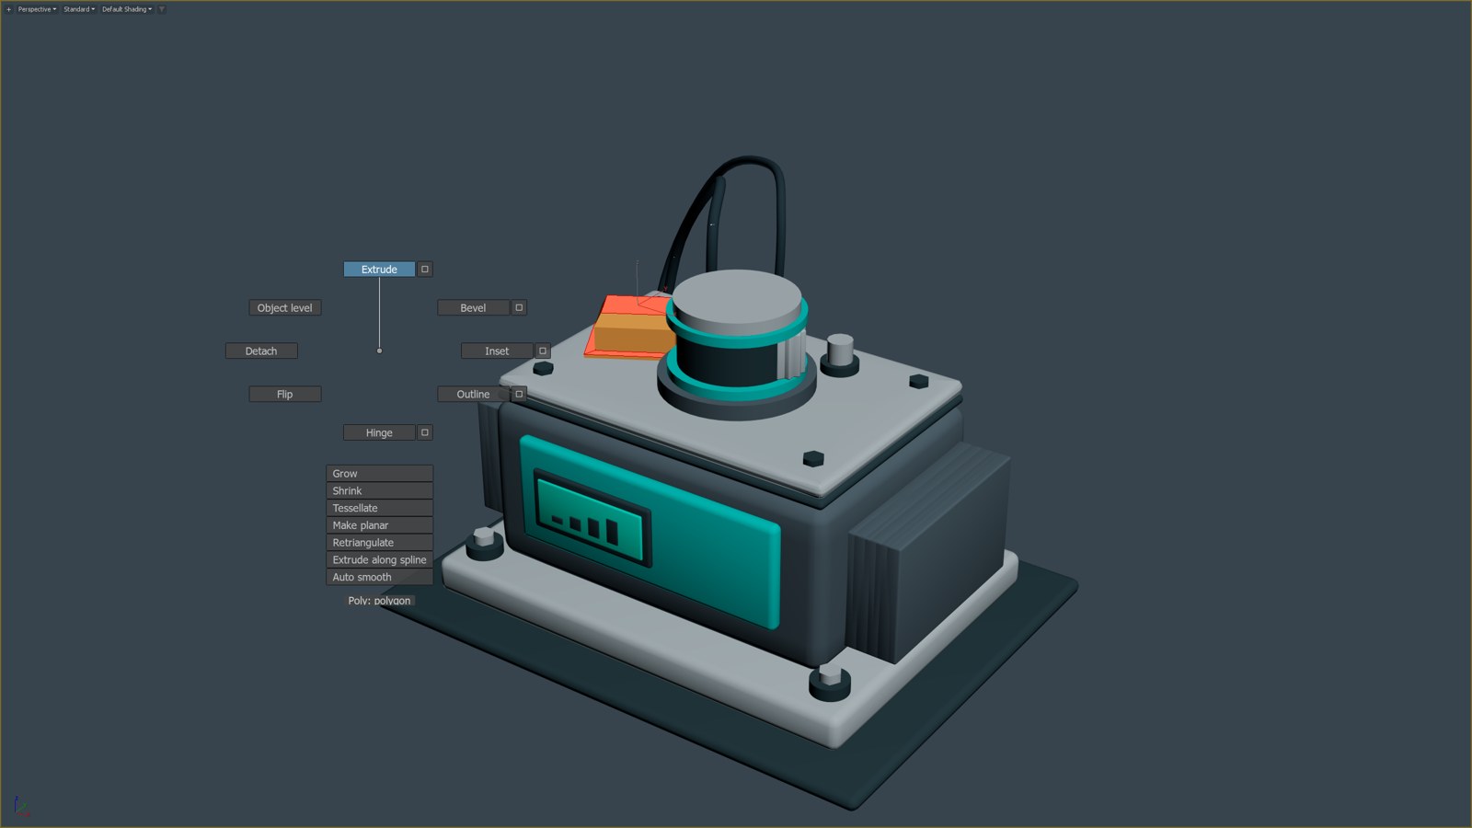
Task: Click the Inset button
Action: [x=497, y=351]
